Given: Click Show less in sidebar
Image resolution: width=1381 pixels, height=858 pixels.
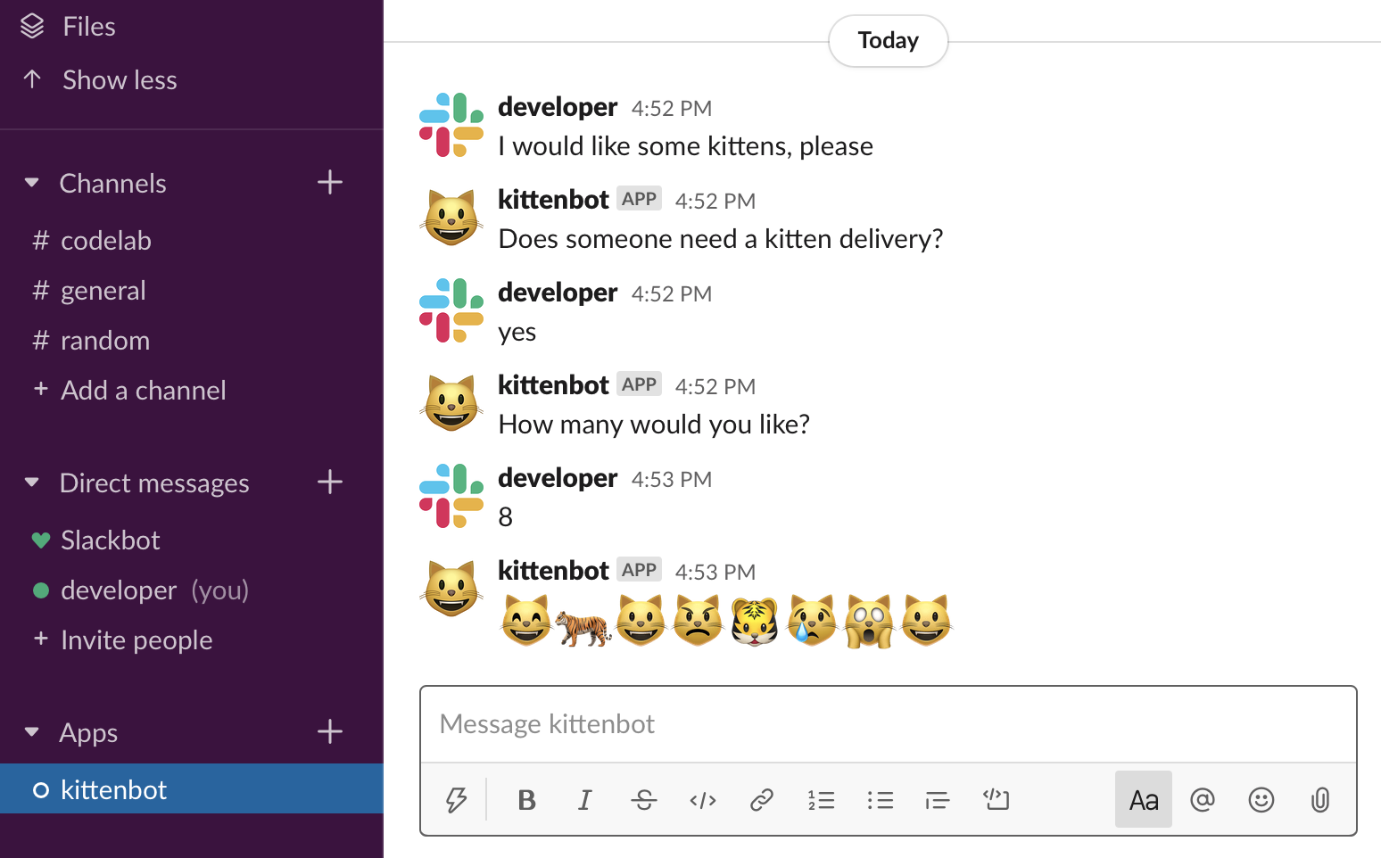Looking at the screenshot, I should 120,80.
